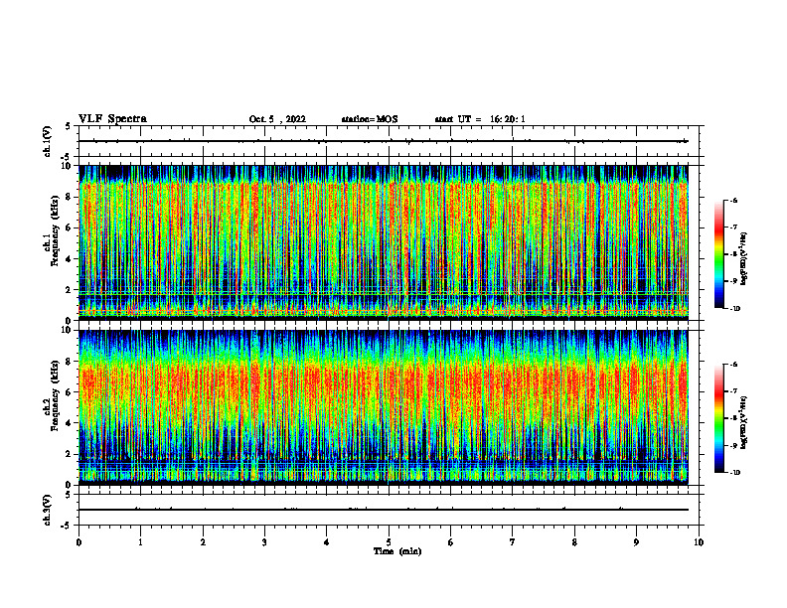Click the "station=MOS" header label
Viewport: 787px width, 608px height.
click(x=370, y=119)
